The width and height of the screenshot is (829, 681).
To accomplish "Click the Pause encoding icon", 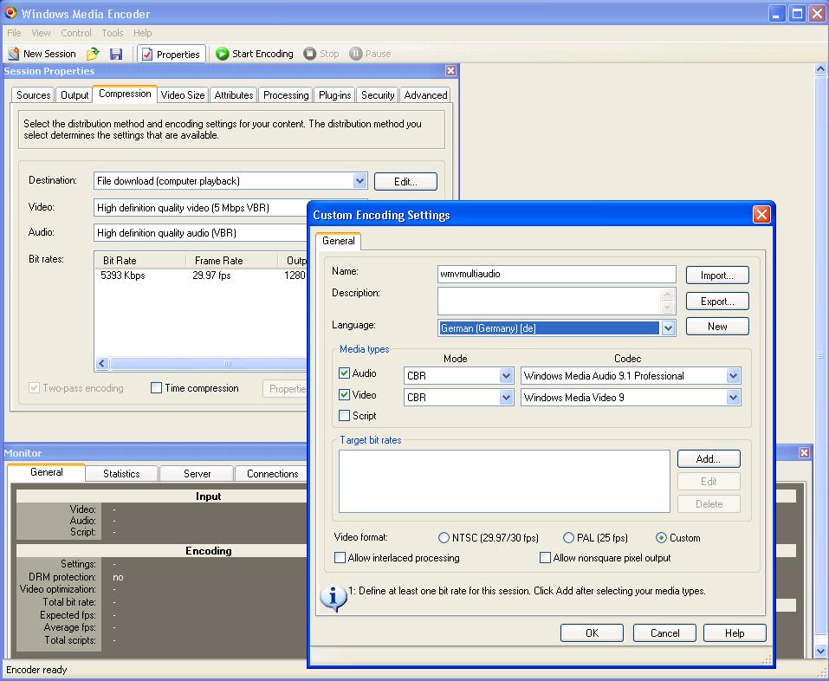I will pos(356,54).
